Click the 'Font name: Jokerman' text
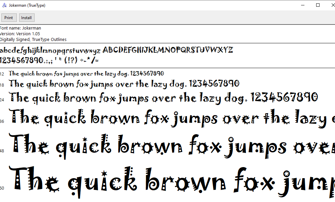 [20, 28]
